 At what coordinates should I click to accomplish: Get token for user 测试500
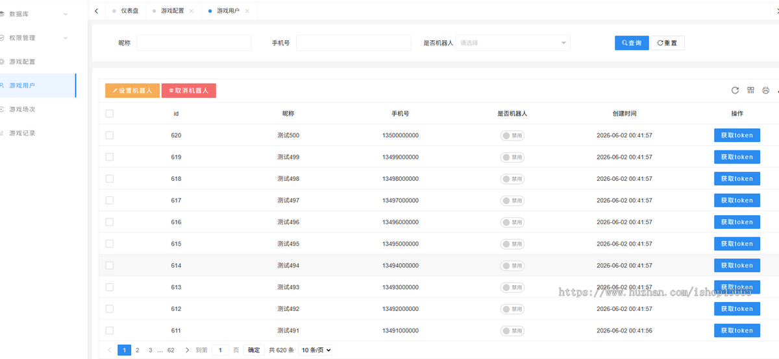[x=737, y=135]
